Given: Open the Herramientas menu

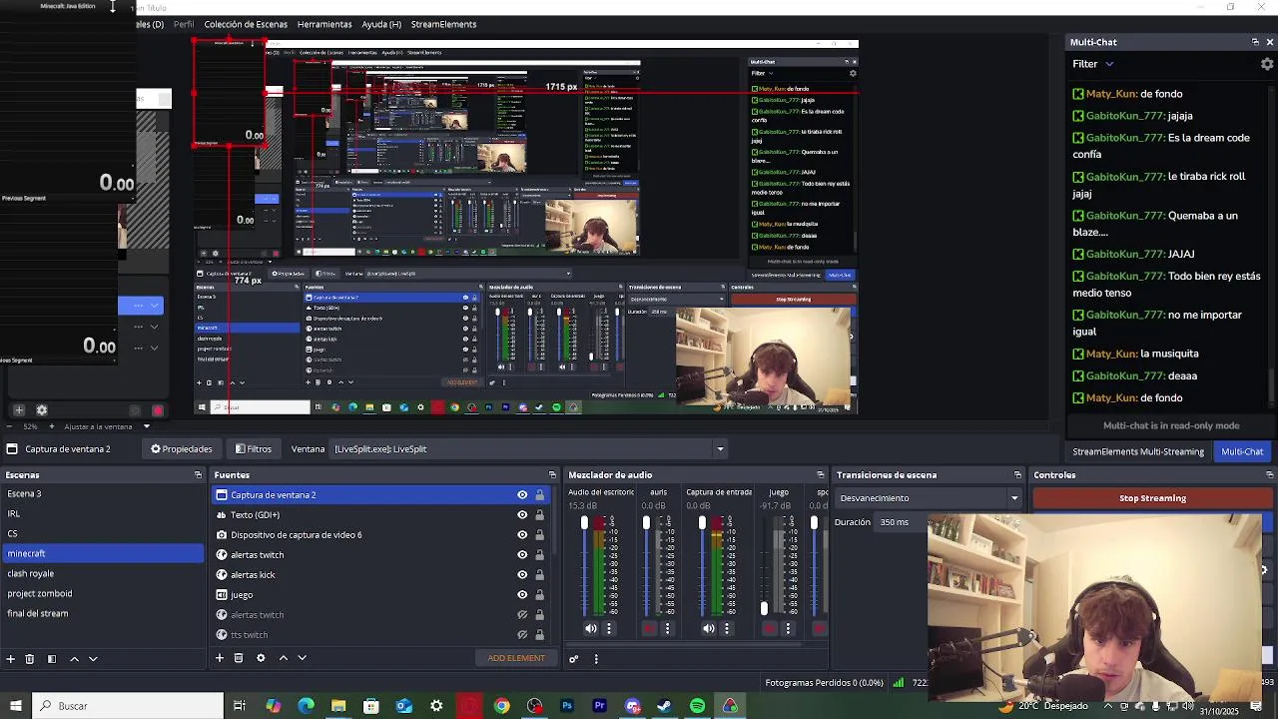Looking at the screenshot, I should click(324, 24).
